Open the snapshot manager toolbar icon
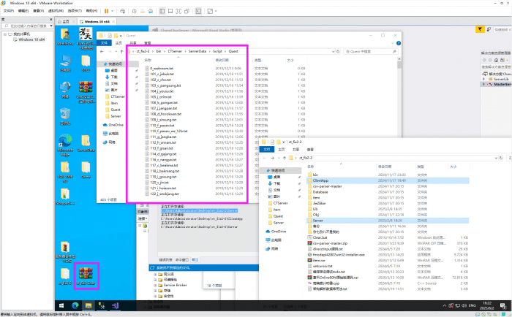512x317 pixels. click(151, 11)
